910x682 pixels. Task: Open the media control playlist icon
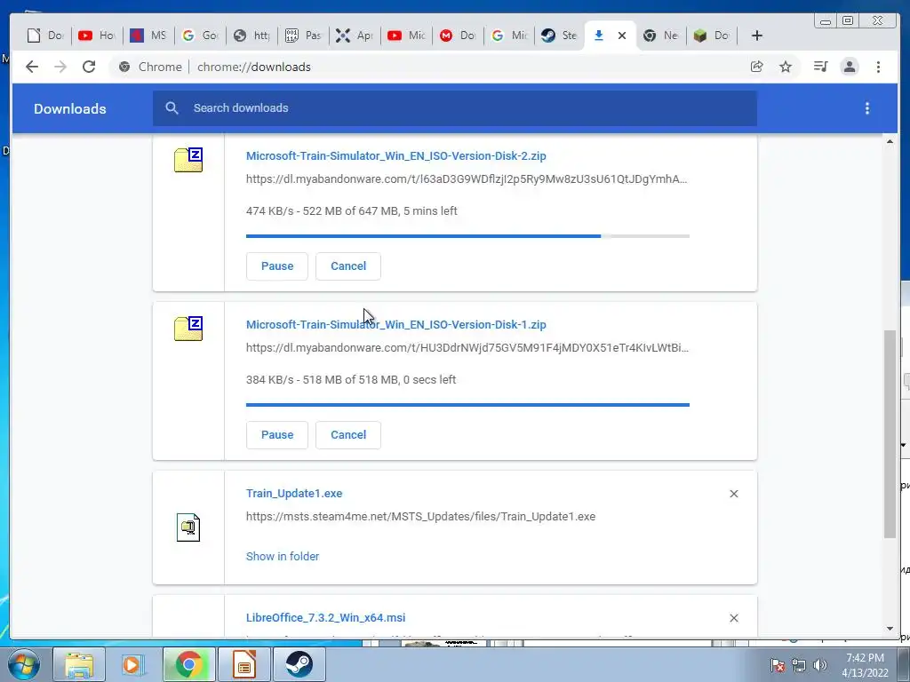point(820,67)
